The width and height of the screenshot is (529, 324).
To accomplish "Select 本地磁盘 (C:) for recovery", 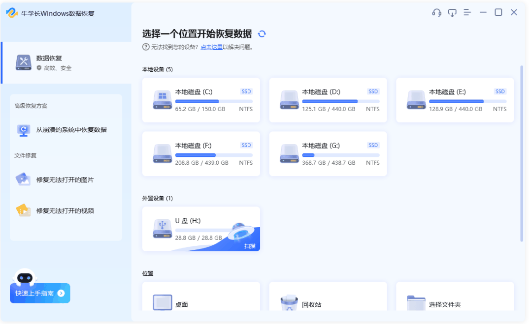I will pos(201,100).
